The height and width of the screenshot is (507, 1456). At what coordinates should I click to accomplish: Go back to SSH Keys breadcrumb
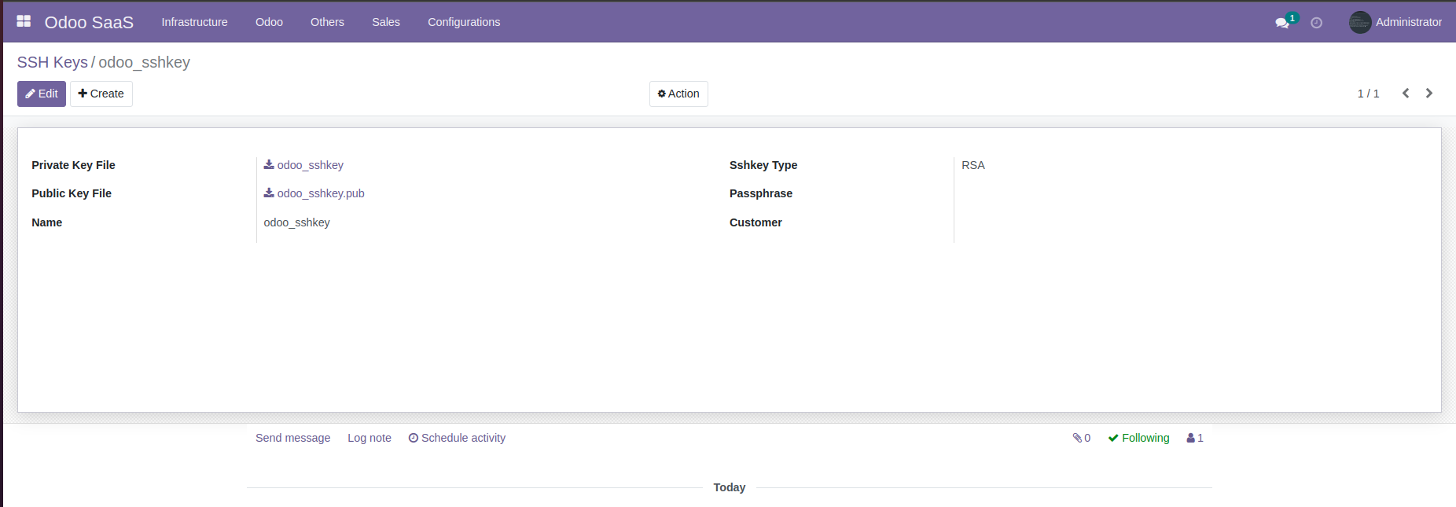click(53, 62)
